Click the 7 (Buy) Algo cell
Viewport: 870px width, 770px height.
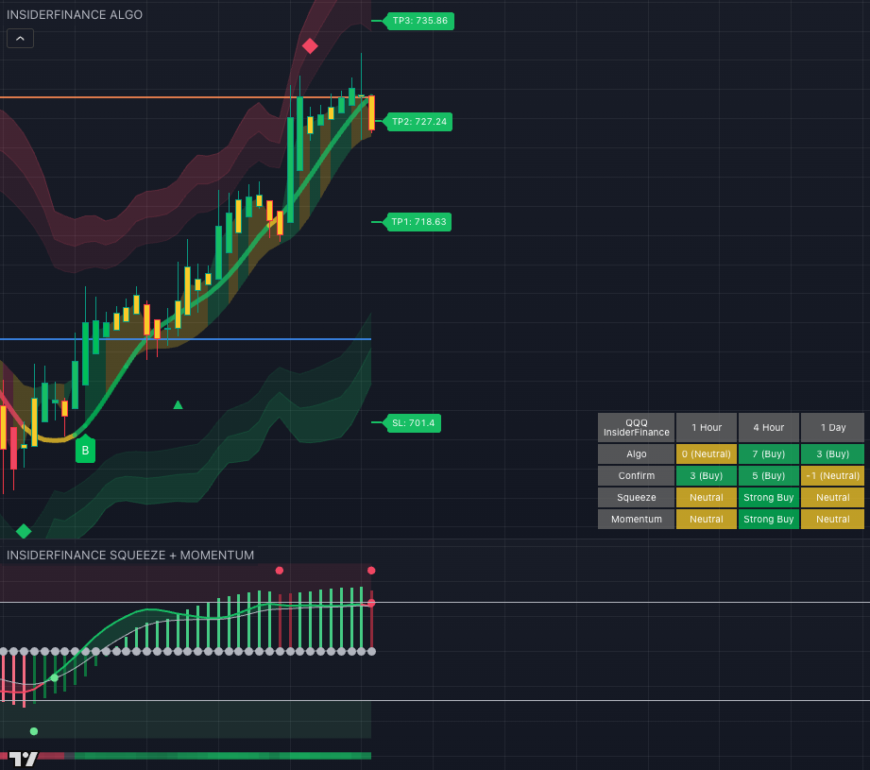[769, 453]
